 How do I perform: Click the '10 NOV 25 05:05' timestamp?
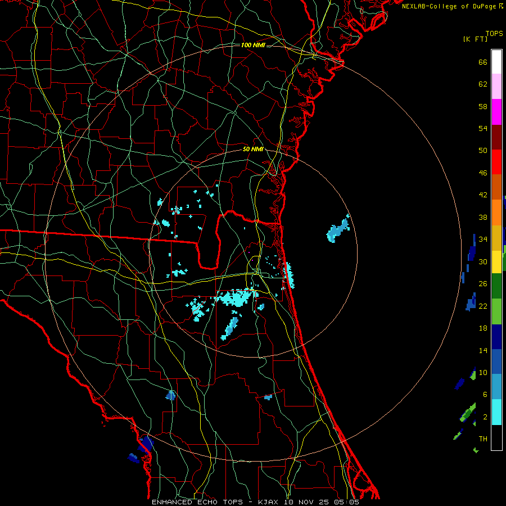322,502
